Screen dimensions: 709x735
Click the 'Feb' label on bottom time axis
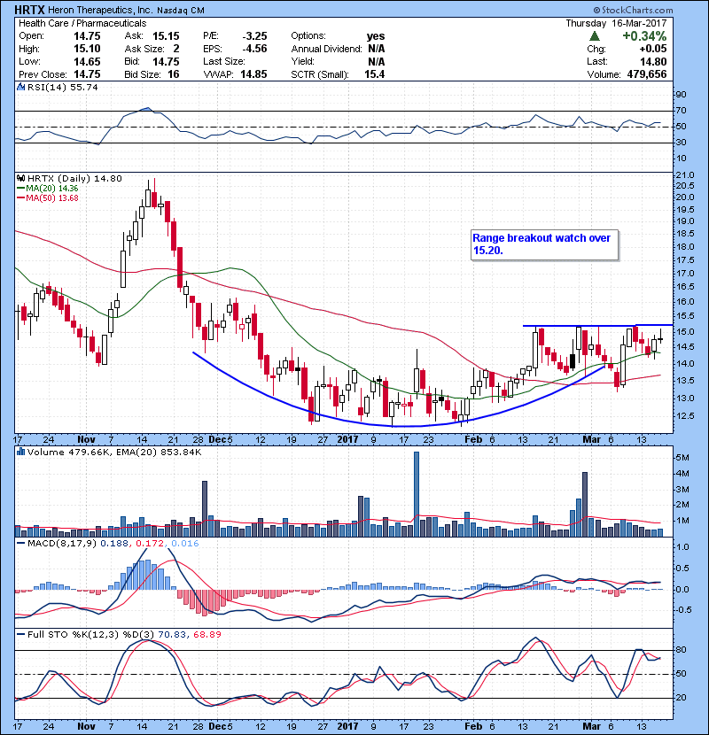(x=473, y=726)
